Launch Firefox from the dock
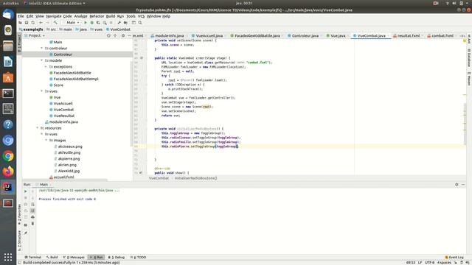The image size is (472, 265). (x=8, y=172)
